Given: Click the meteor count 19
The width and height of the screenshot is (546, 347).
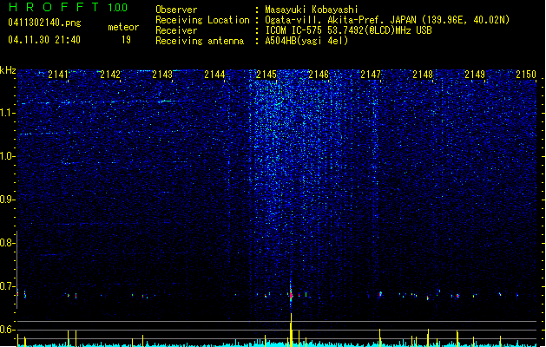Looking at the screenshot, I should coord(126,40).
